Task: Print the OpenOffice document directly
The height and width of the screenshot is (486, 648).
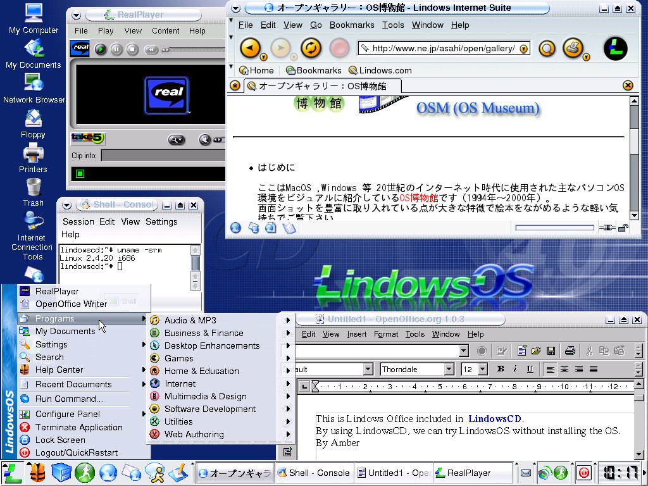Action: [570, 351]
